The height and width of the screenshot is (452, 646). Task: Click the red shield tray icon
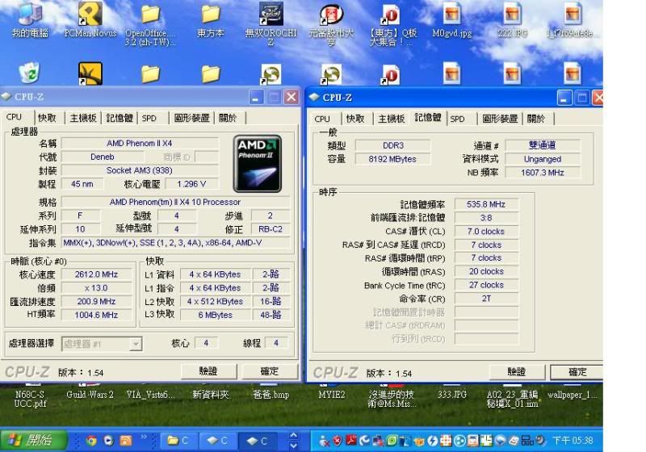point(338,441)
